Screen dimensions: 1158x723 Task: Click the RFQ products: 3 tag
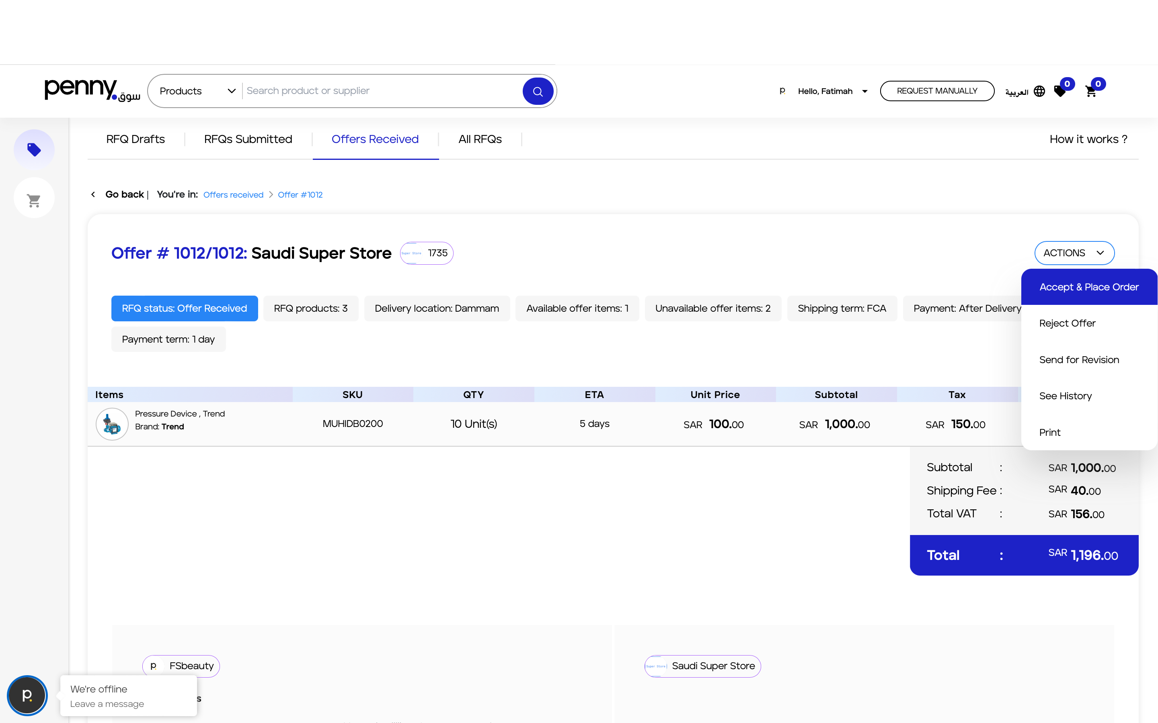[x=310, y=308]
